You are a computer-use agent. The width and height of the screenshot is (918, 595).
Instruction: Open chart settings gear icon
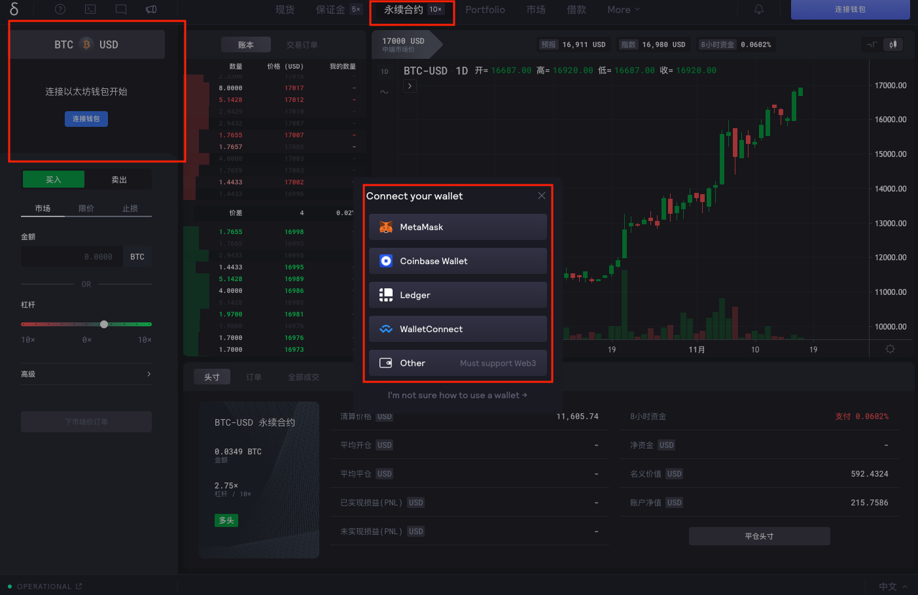[x=890, y=349]
